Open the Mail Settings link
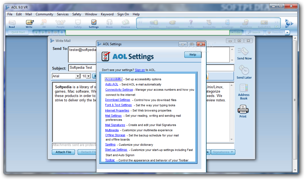This screenshot has width=305, height=180. tap(113, 116)
